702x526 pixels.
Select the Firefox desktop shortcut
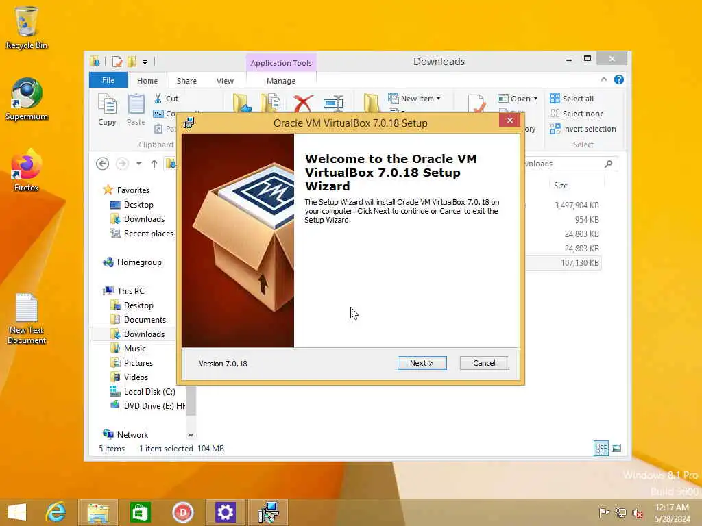tap(27, 170)
